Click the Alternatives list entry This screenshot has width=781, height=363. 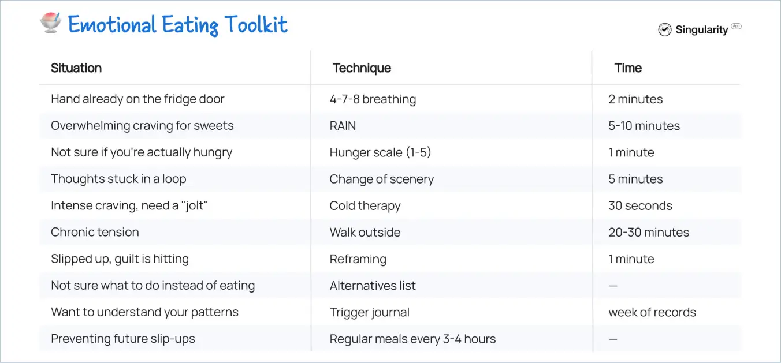pos(373,286)
